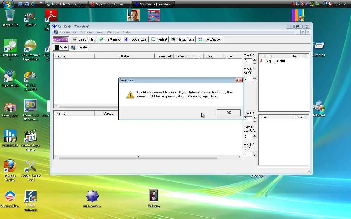The image size is (351, 219).
Task: Click uploads scrollbar right arrow
Action: [x=239, y=157]
